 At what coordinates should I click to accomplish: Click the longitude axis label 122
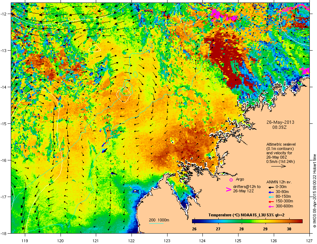131,240
